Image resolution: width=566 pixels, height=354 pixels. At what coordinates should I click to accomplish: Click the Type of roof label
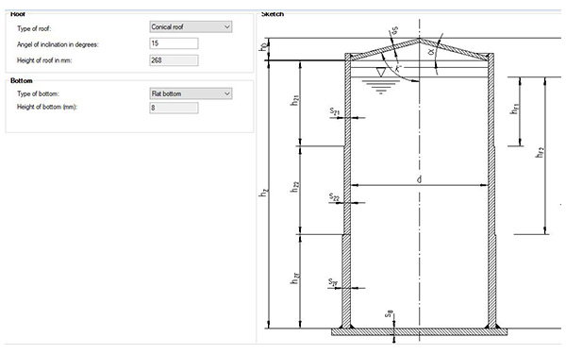tap(34, 28)
